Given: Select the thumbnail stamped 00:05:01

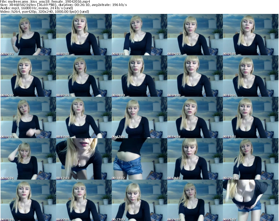Looking at the screenshot, I should (x=251, y=35).
